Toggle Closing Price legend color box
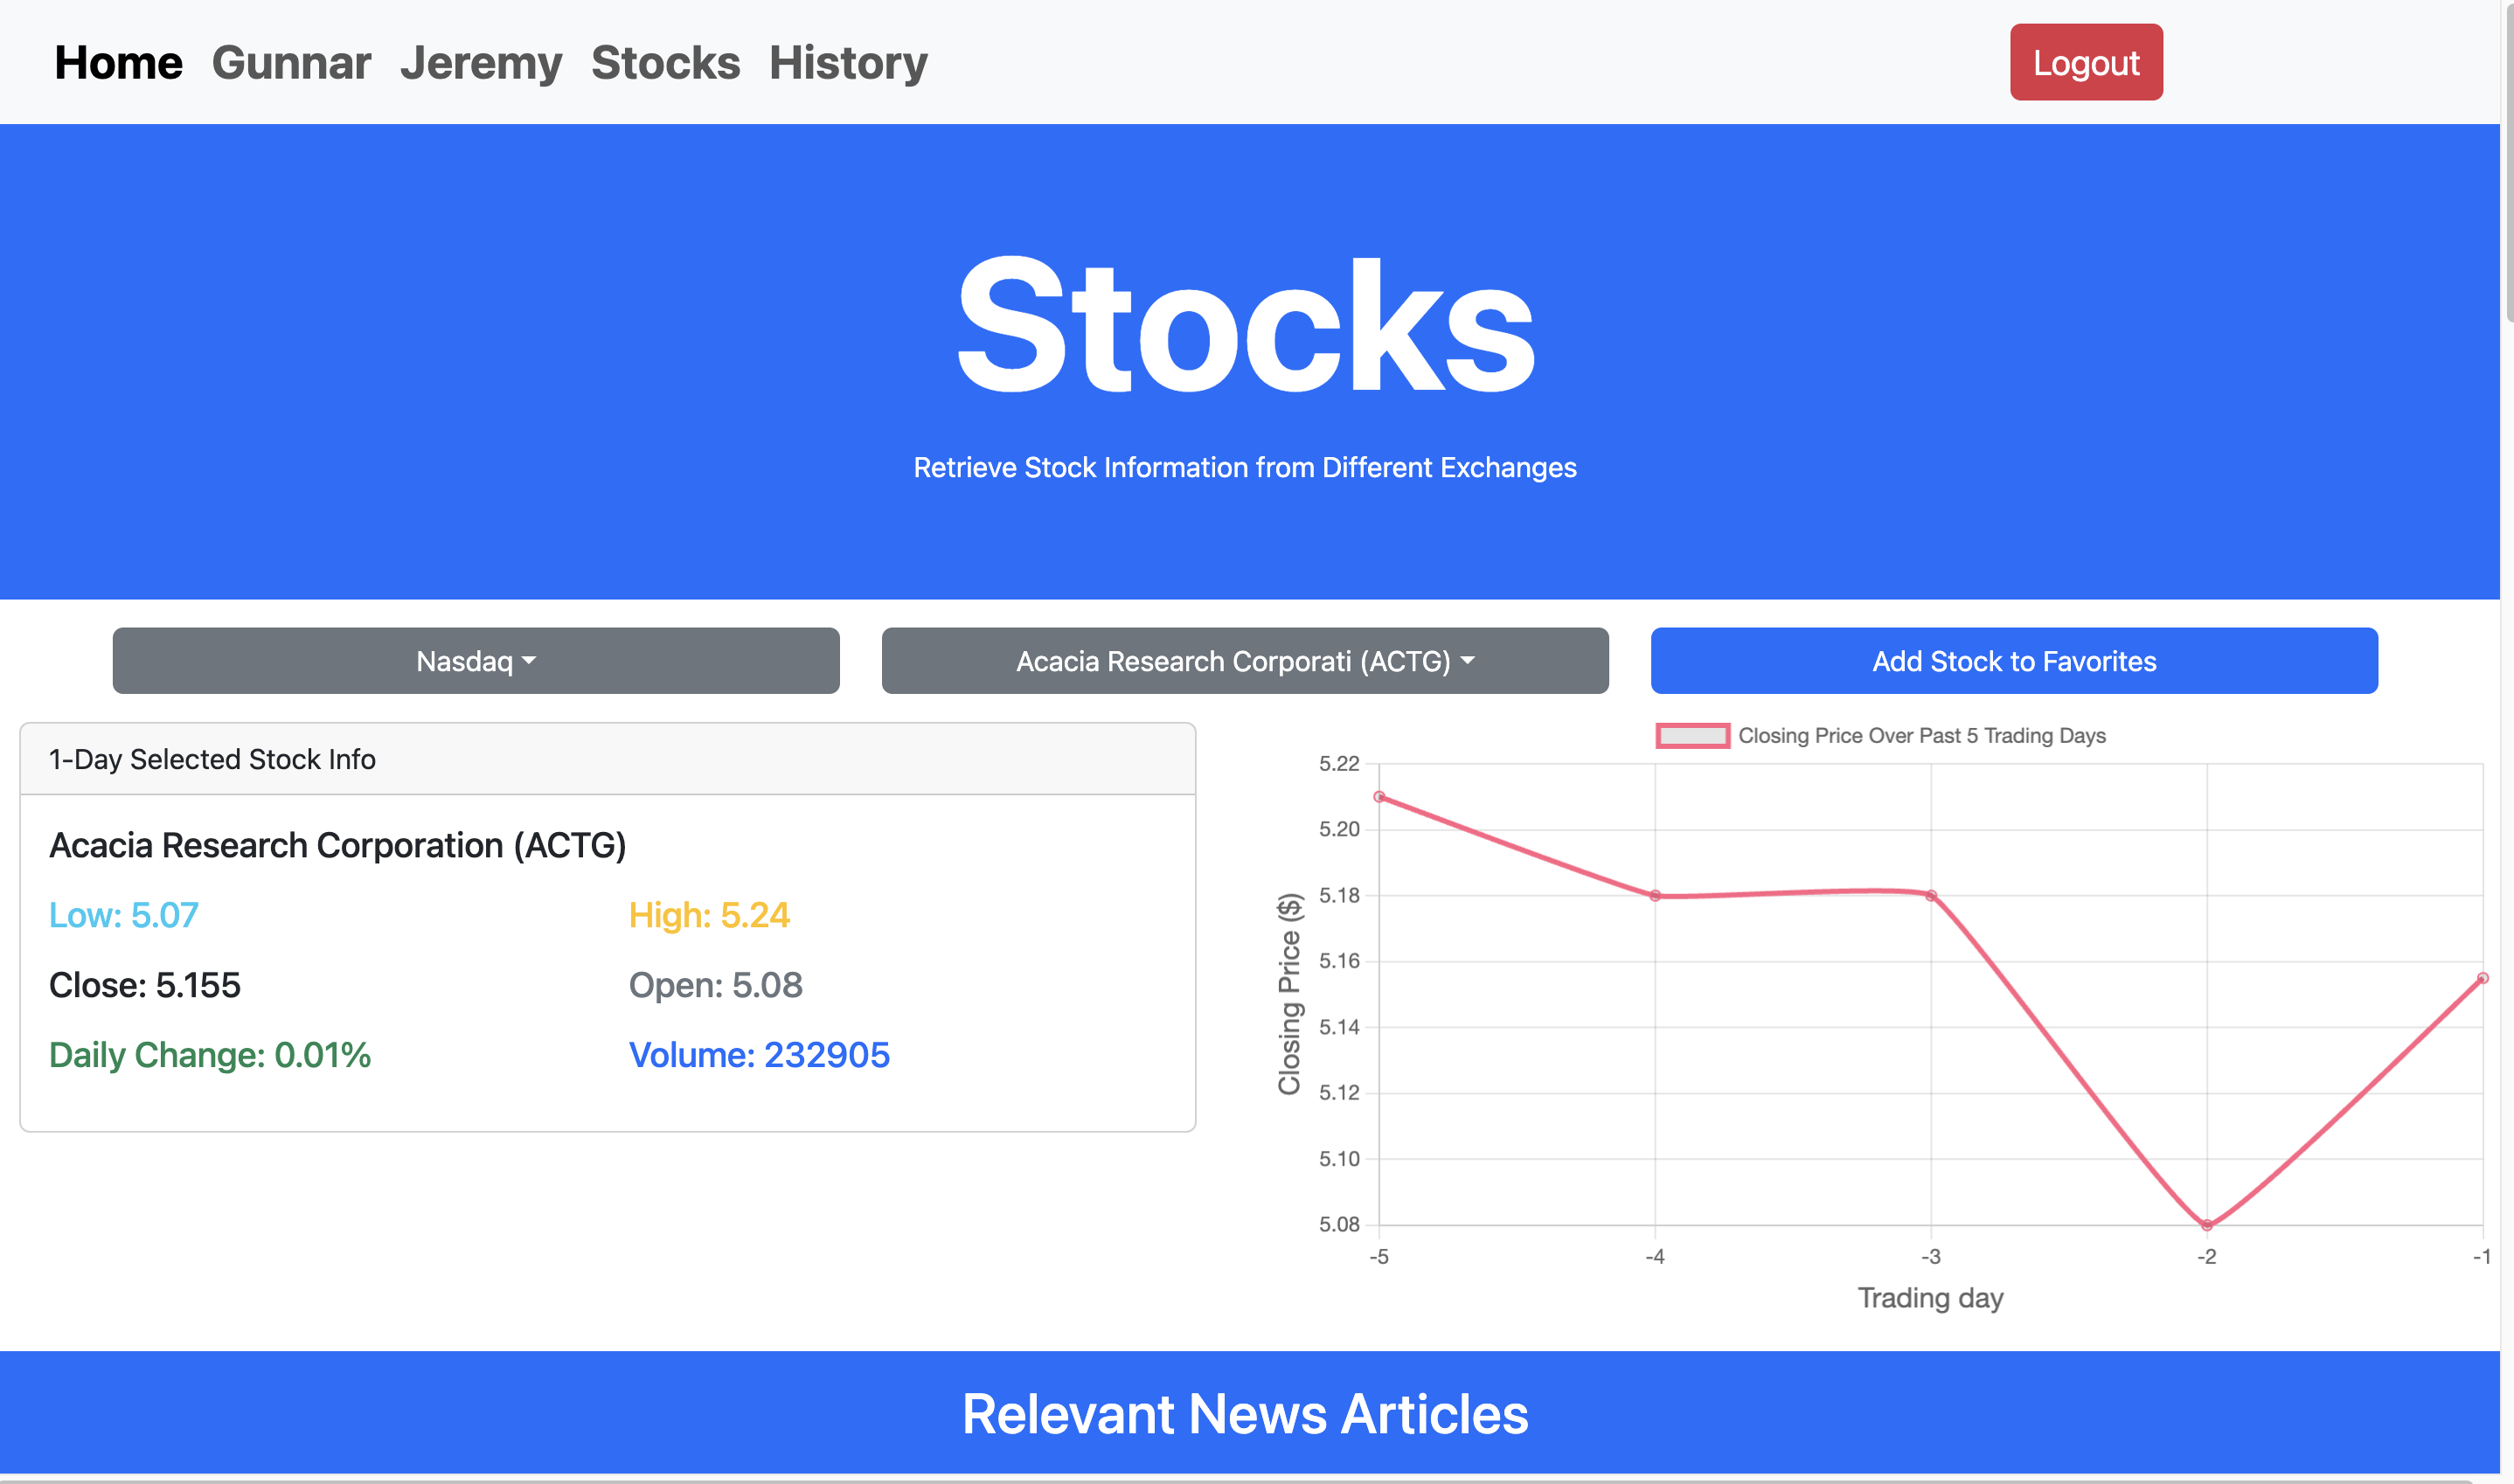The height and width of the screenshot is (1484, 2514). [x=1692, y=736]
